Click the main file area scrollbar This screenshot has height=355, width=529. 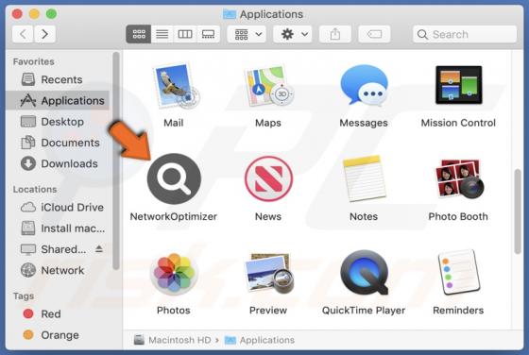[x=518, y=211]
